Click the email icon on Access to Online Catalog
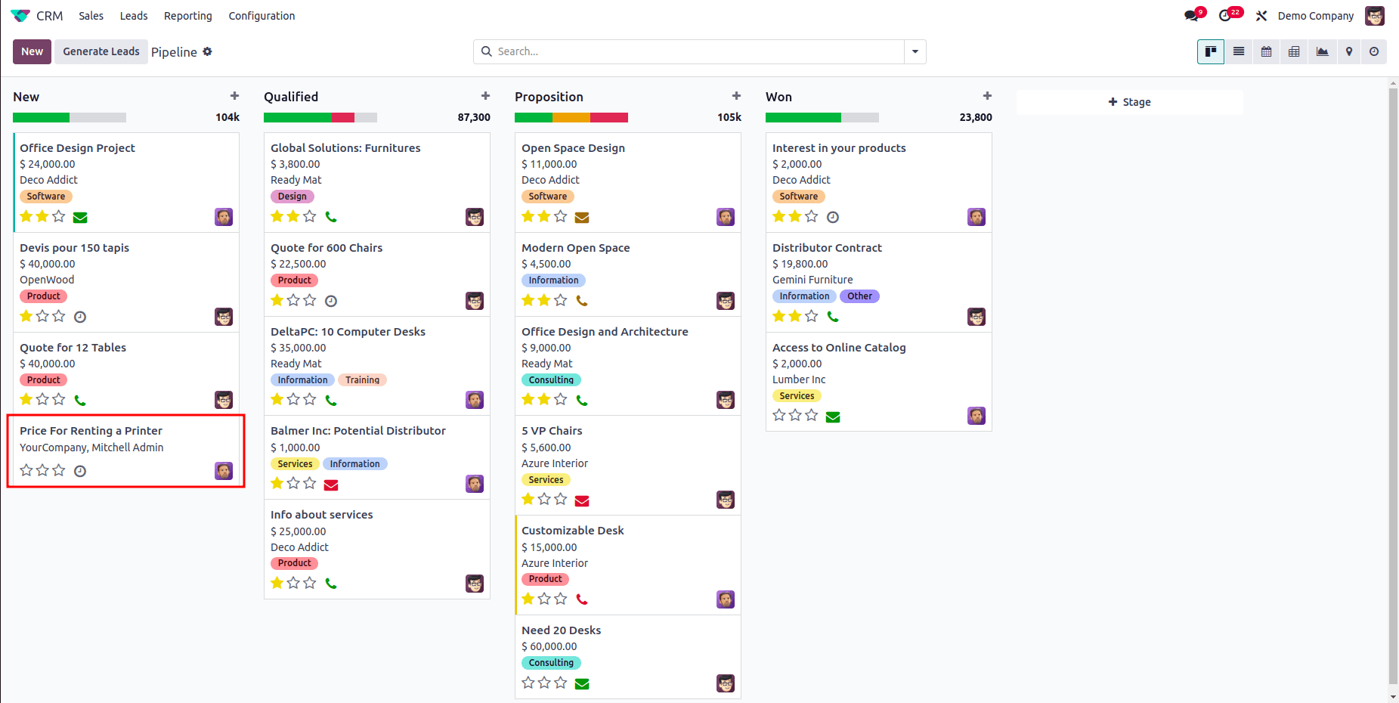The width and height of the screenshot is (1399, 703). click(x=833, y=417)
